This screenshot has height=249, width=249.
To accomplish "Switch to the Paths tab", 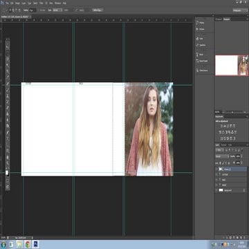I will (230, 145).
